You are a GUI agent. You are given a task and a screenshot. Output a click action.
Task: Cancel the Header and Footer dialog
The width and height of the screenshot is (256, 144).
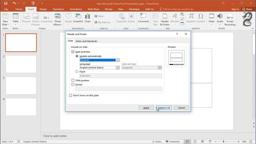tap(181, 108)
